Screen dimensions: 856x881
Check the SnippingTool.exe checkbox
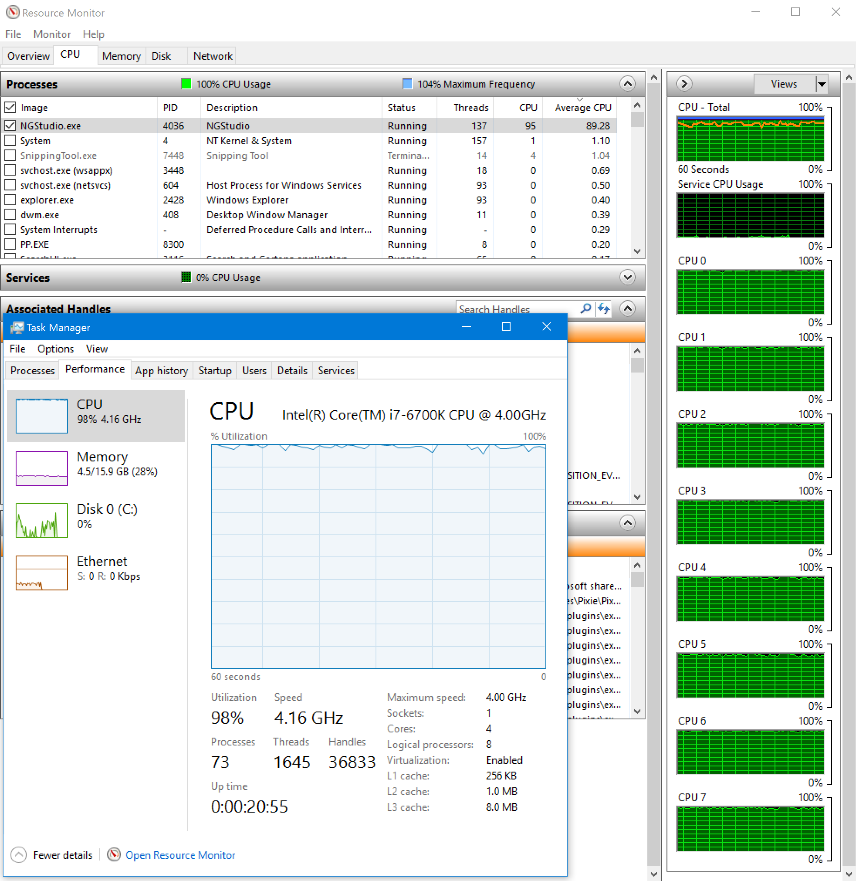[x=10, y=156]
